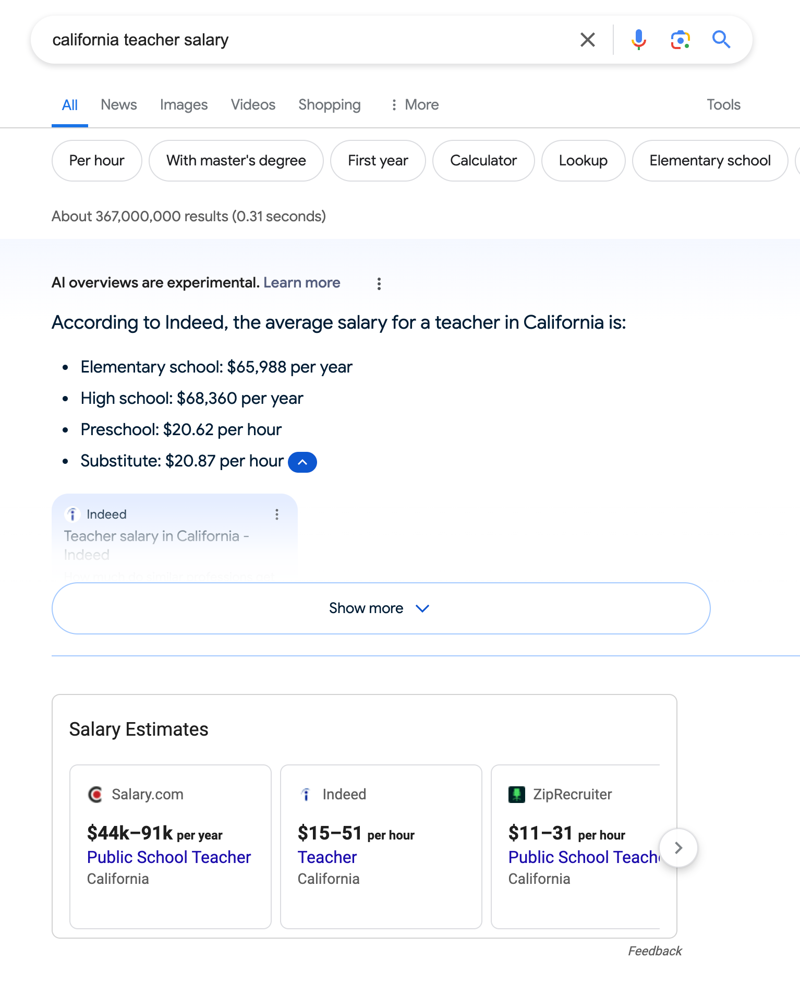Collapse sources with blue chevron toggle
The image size is (800, 983).
point(302,462)
